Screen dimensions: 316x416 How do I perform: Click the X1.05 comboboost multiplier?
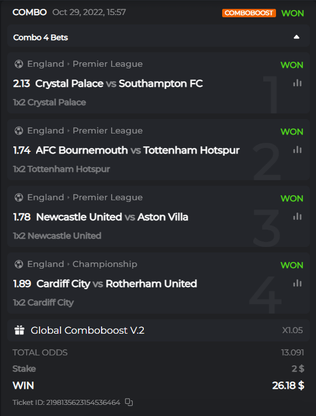[293, 330]
